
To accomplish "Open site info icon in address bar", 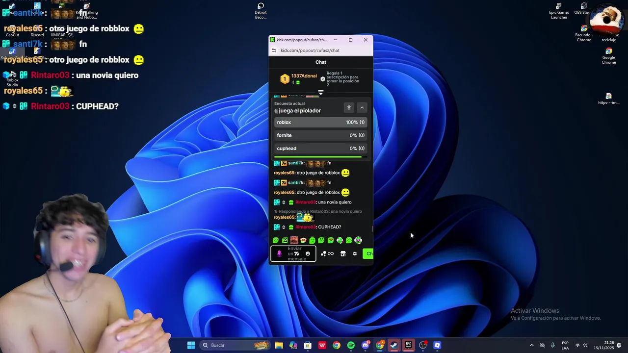I will pos(274,50).
